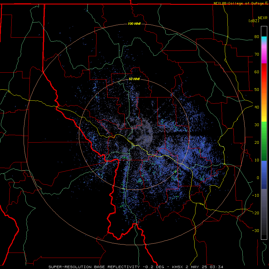The height and width of the screenshot is (269, 269).
Task: Click the 0 value on dBZ scale
Action: tap(258, 178)
